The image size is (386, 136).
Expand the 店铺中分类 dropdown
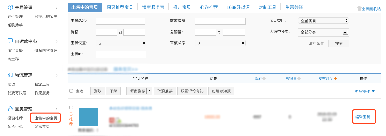[x=345, y=32]
